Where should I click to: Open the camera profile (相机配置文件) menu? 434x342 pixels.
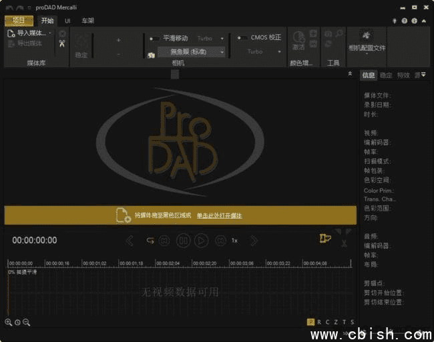click(x=367, y=42)
